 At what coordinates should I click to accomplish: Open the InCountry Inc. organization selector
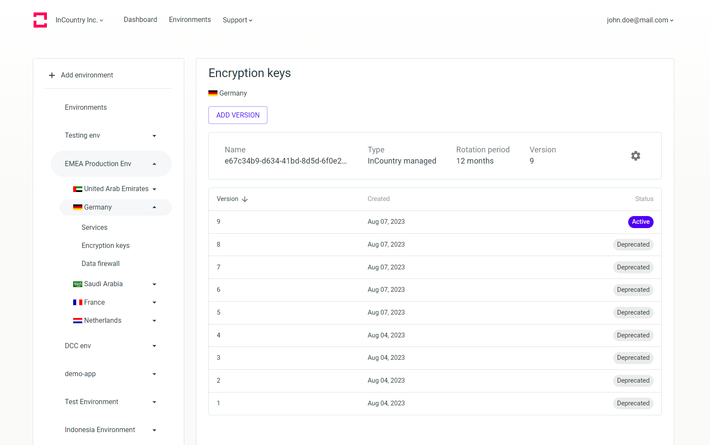click(x=79, y=20)
